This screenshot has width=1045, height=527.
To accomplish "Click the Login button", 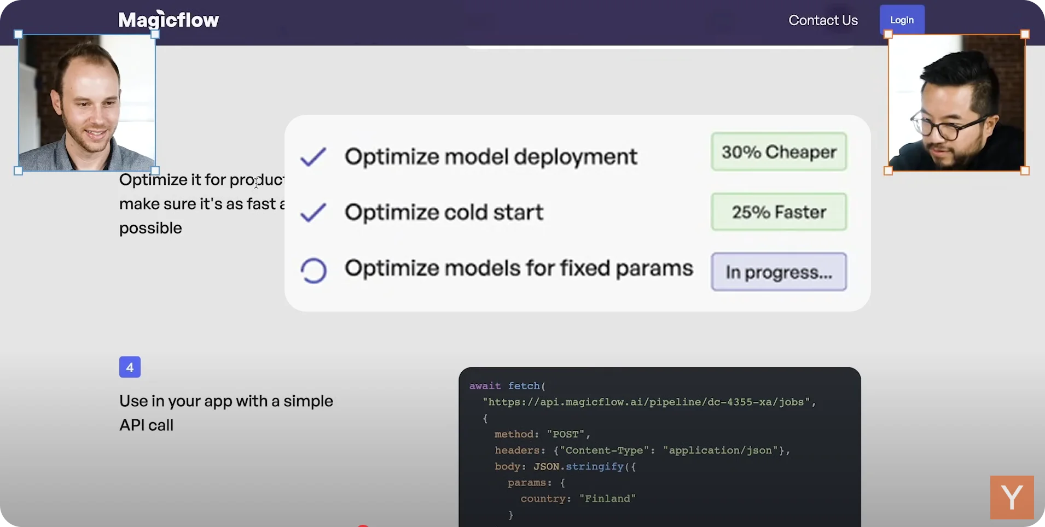I will coord(901,20).
